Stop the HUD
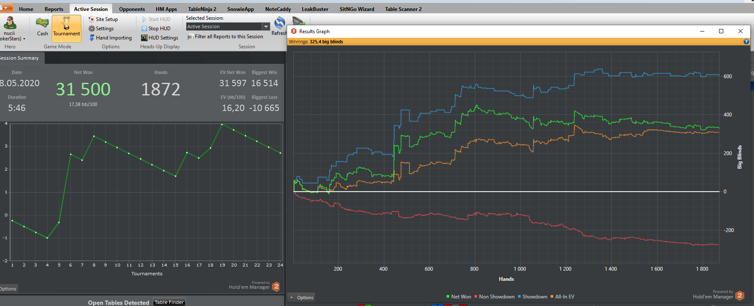 pos(156,29)
